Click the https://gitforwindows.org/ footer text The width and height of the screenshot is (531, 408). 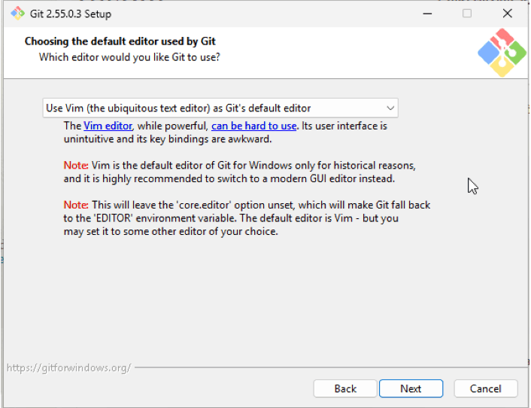68,367
